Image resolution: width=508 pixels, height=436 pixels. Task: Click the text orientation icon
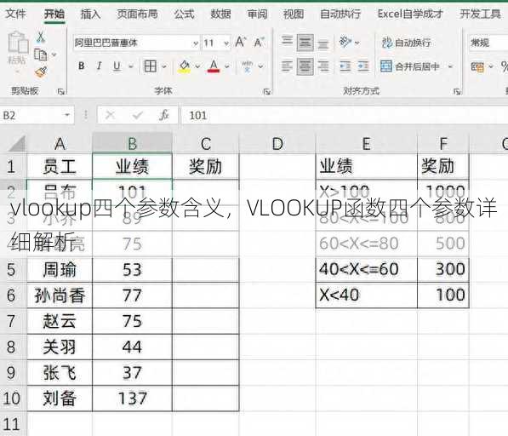tap(345, 42)
